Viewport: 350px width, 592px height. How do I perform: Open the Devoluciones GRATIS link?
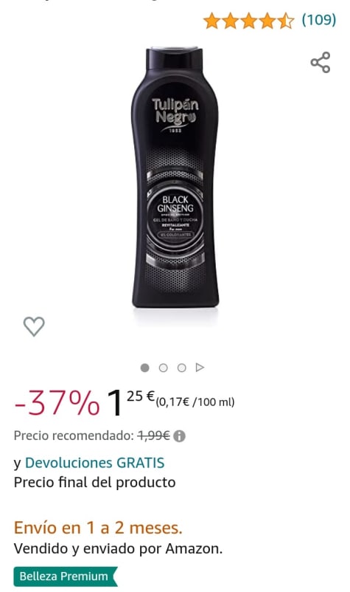[94, 463]
